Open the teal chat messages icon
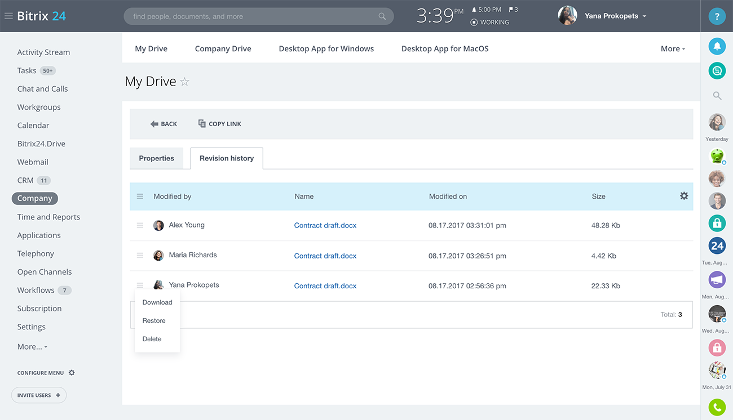 pos(717,71)
